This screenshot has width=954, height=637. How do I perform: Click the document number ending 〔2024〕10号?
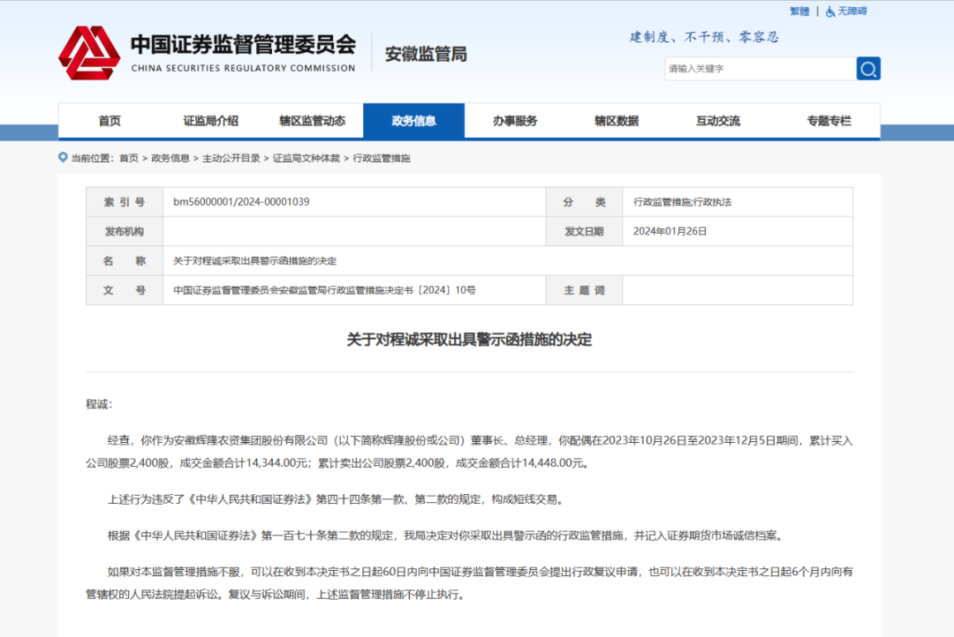click(324, 290)
